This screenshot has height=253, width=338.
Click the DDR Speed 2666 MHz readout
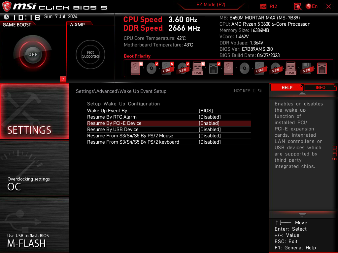tap(162, 28)
